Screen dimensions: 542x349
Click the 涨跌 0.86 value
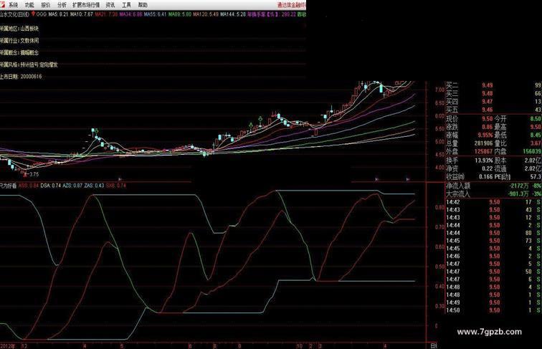point(488,127)
